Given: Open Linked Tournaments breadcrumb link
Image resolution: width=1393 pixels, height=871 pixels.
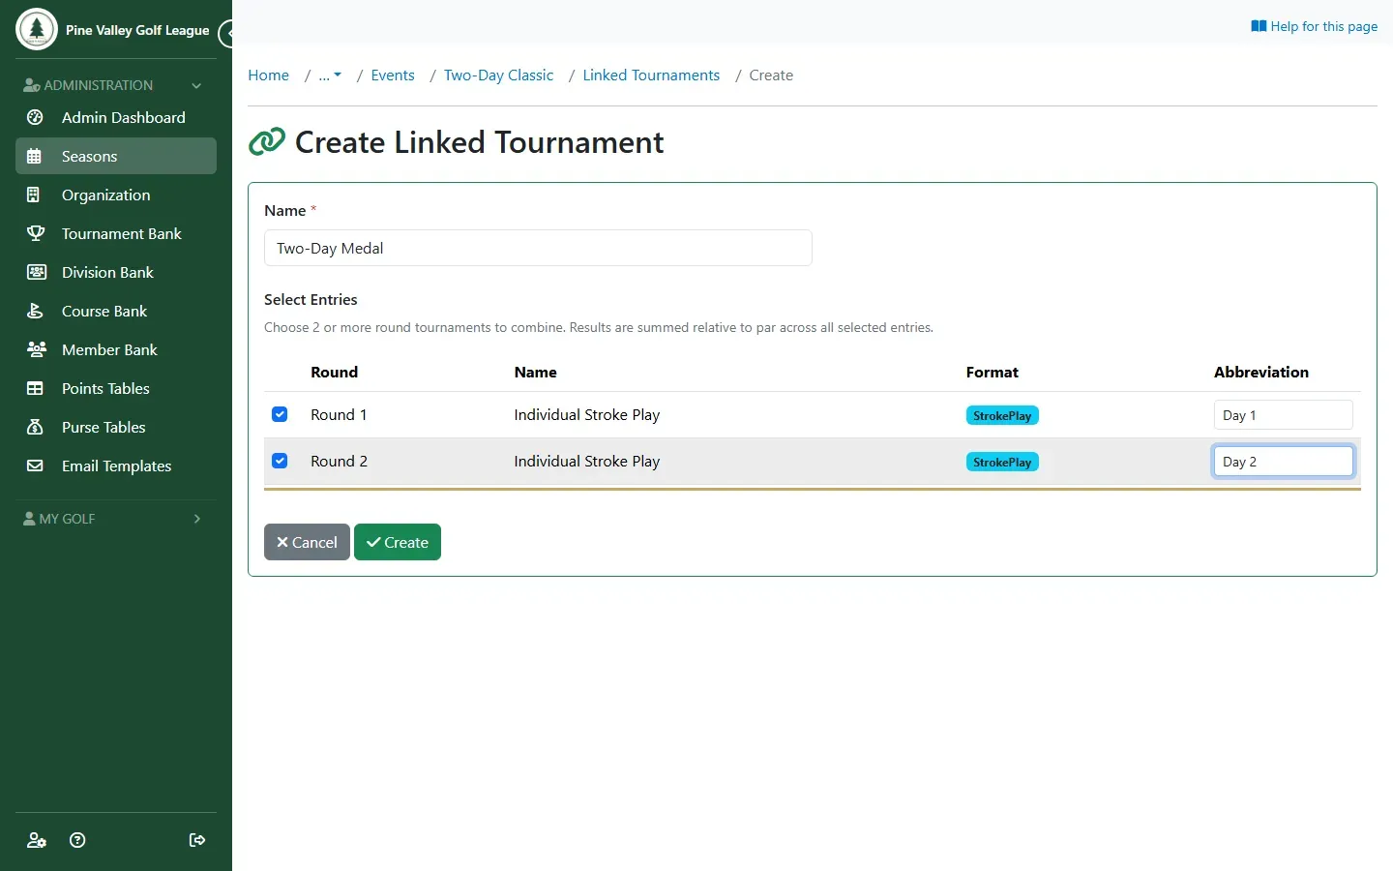Looking at the screenshot, I should coord(651,75).
